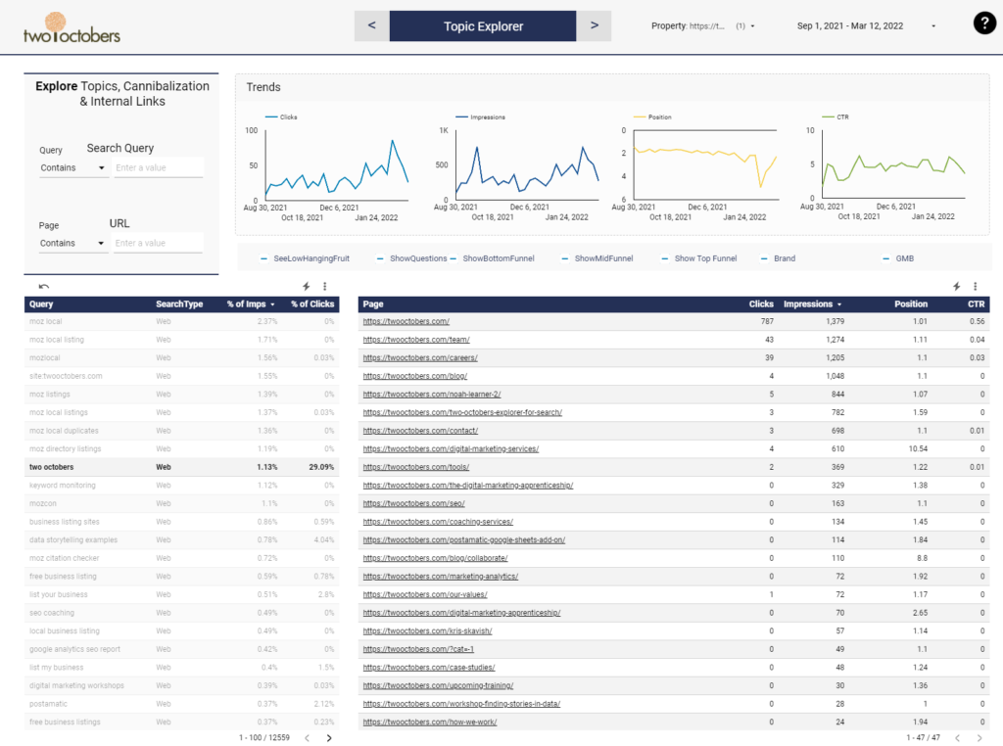Click the Clicks legend color marker

point(271,117)
